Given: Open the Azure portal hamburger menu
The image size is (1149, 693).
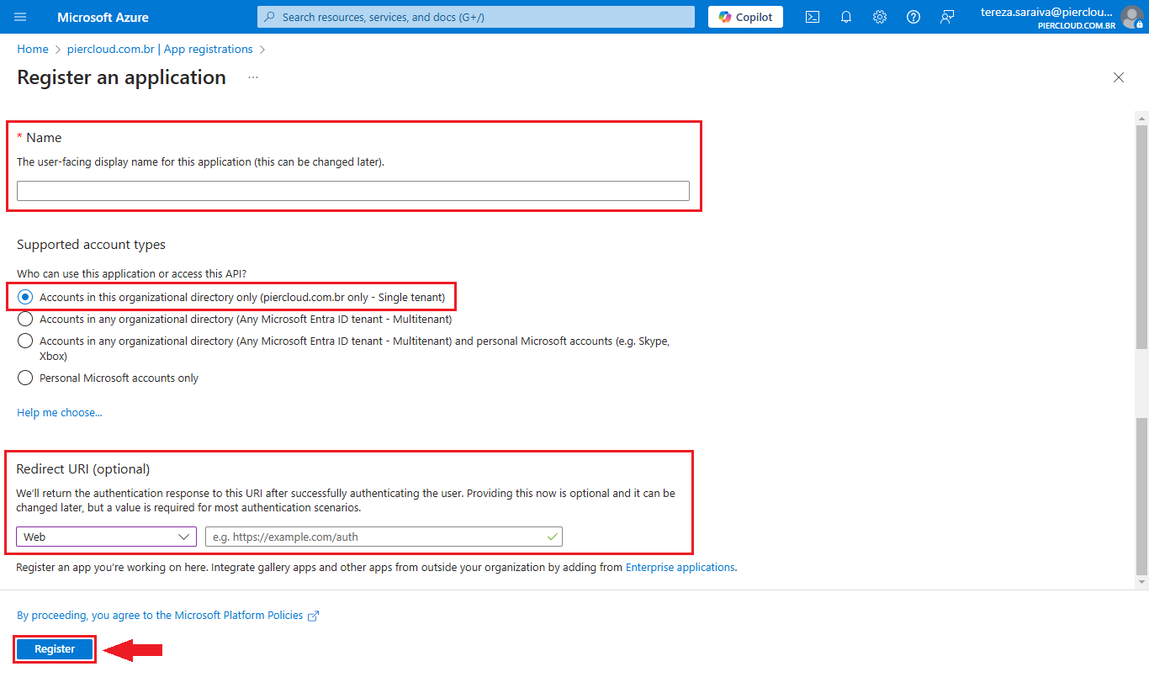Looking at the screenshot, I should [x=21, y=17].
